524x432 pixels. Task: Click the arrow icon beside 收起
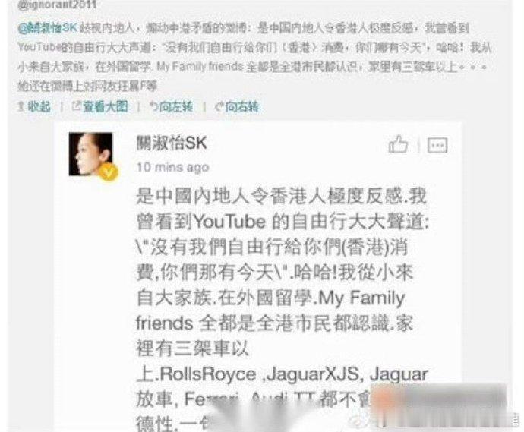click(21, 106)
